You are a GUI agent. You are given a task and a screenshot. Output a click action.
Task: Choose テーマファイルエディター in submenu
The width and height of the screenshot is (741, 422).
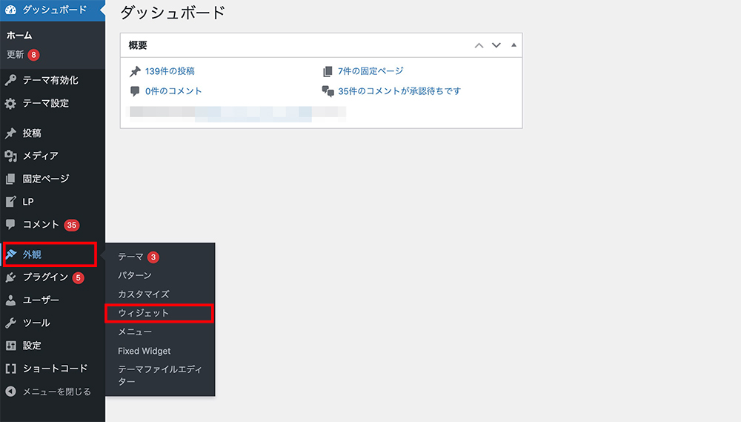tap(160, 375)
